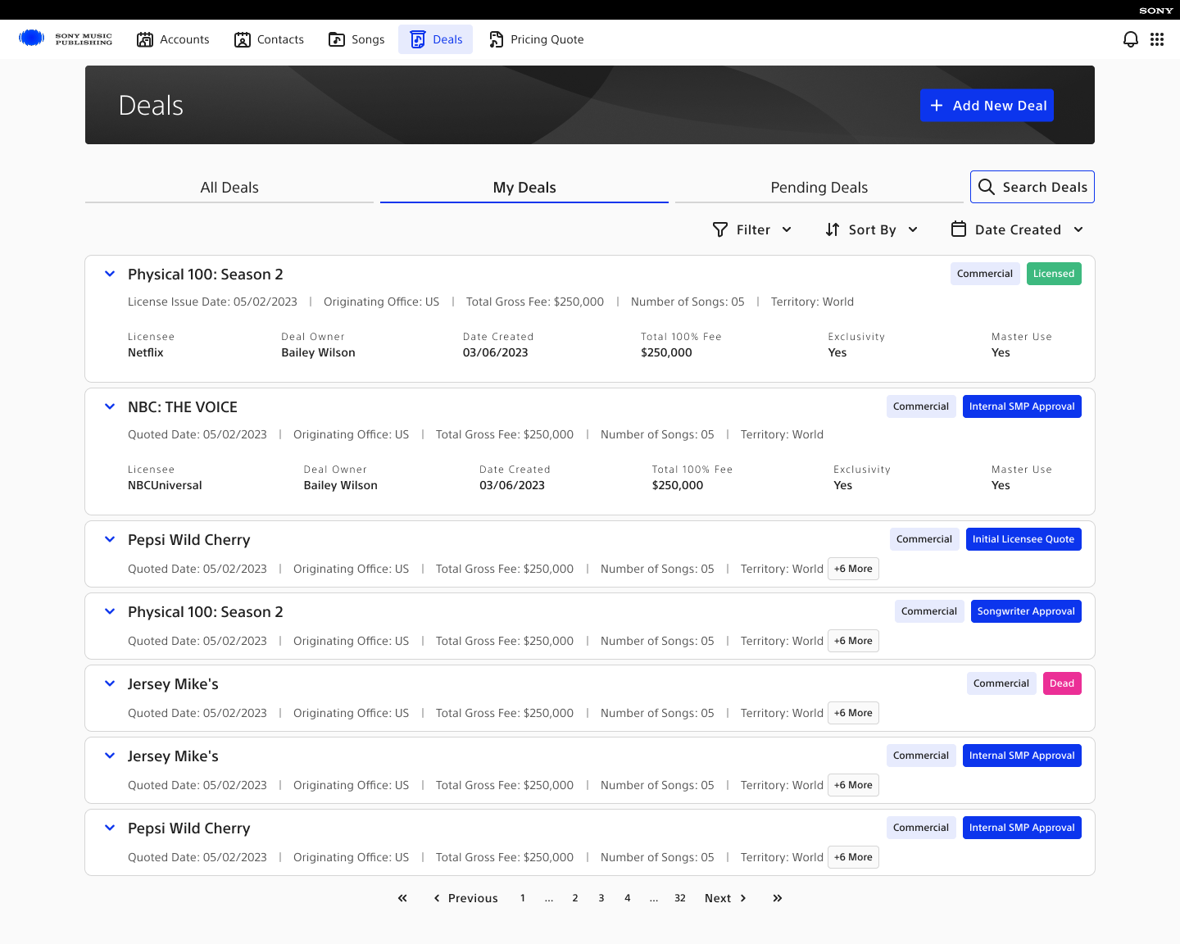The height and width of the screenshot is (944, 1180).
Task: Open the Date Created dropdown
Action: tap(1017, 229)
